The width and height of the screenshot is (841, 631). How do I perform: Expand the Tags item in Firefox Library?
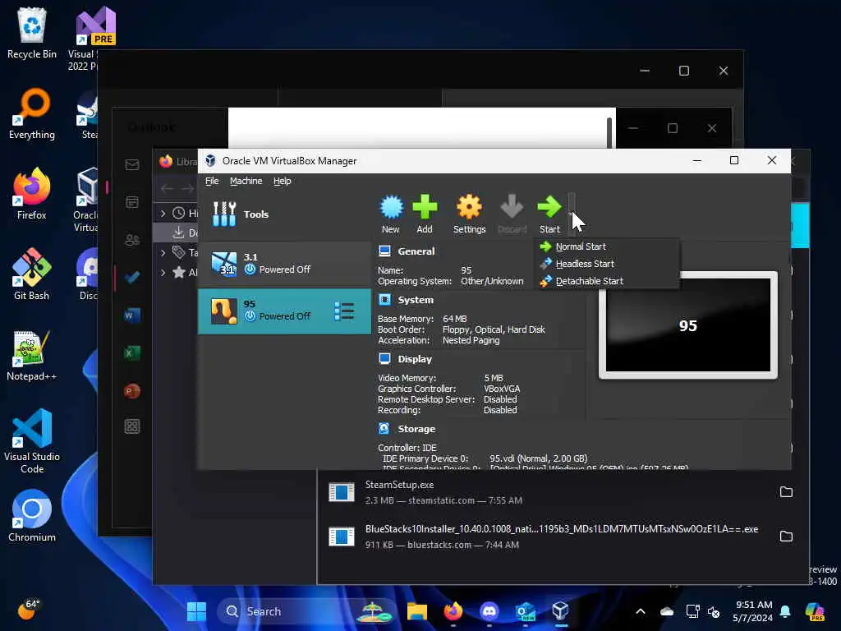(x=163, y=252)
